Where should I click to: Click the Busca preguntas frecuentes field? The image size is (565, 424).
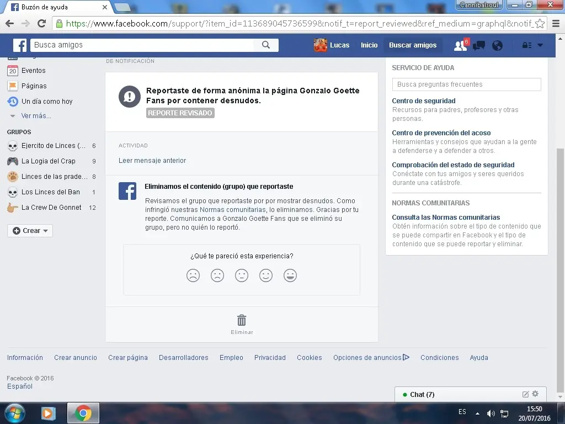click(467, 84)
